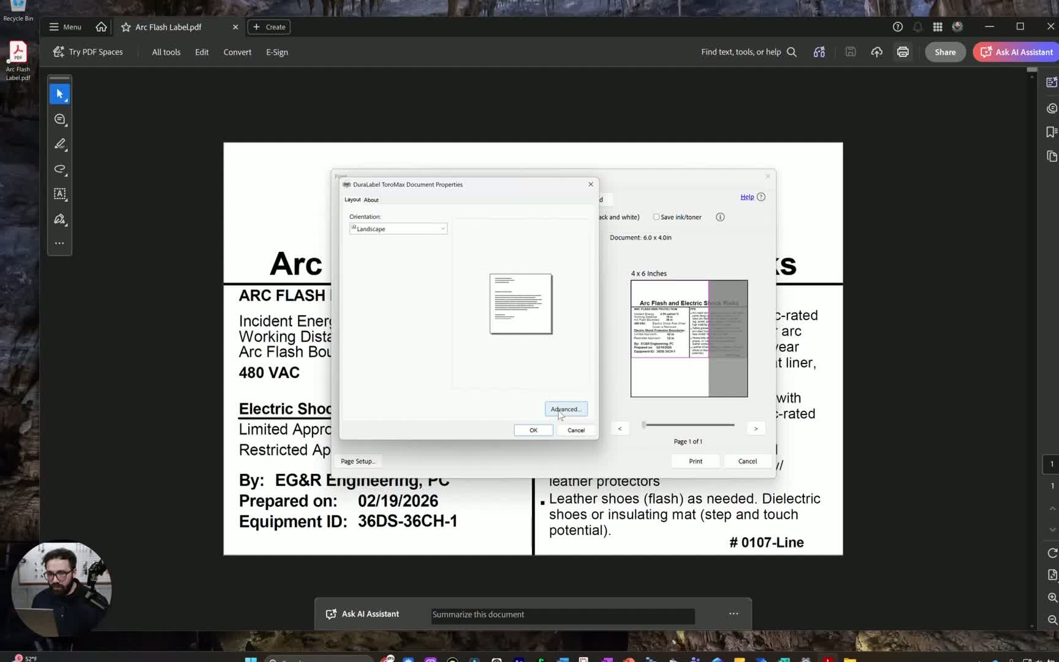The height and width of the screenshot is (662, 1059).
Task: Open the E-Sign menu
Action: pyautogui.click(x=277, y=52)
